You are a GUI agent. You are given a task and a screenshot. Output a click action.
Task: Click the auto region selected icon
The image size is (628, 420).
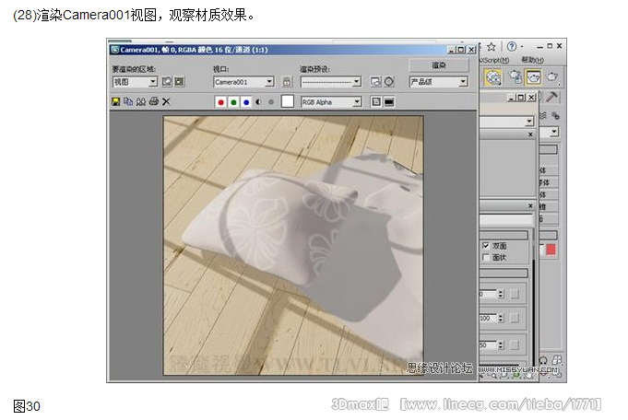coord(179,82)
